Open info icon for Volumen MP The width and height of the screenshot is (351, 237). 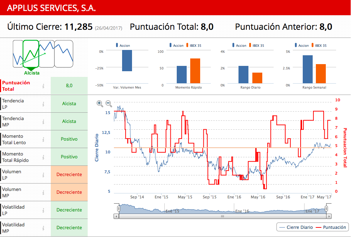(x=43, y=192)
